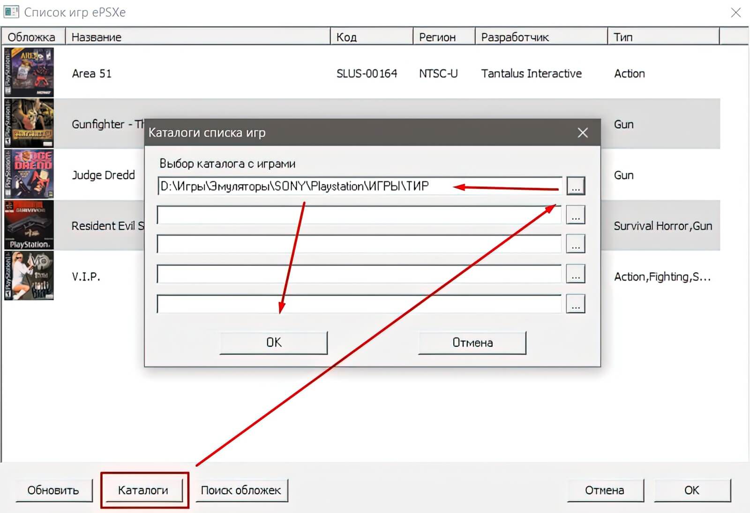The image size is (750, 513).
Task: Sort by the Разработчик column header
Action: point(541,37)
